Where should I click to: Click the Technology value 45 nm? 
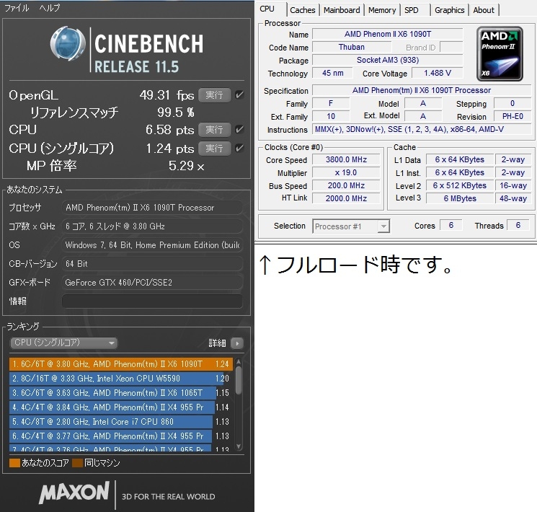(332, 73)
